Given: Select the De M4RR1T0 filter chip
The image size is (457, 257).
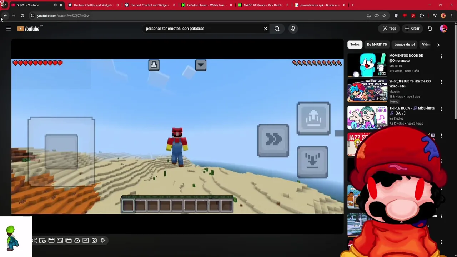Looking at the screenshot, I should 377,45.
